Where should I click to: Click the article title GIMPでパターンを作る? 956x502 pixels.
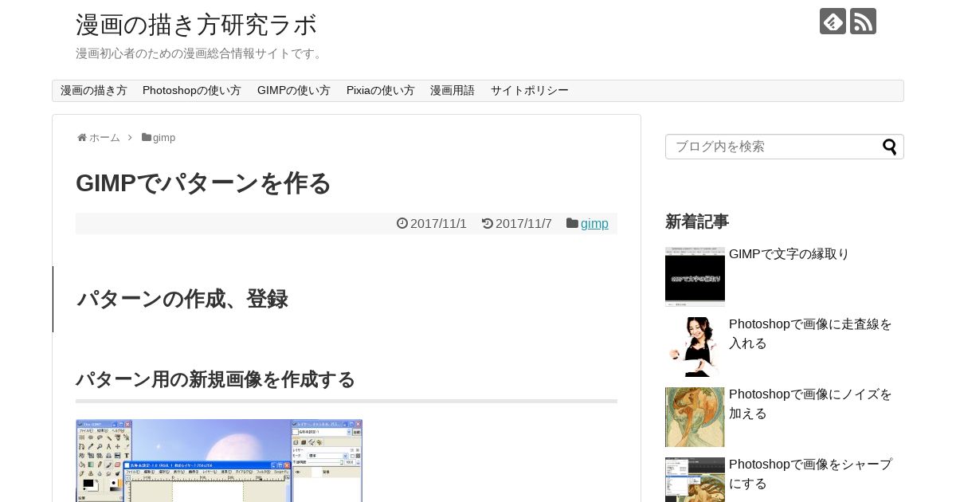(x=203, y=183)
